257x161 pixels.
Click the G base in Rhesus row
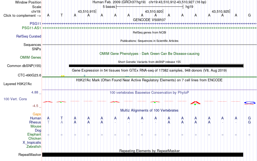(249, 122)
